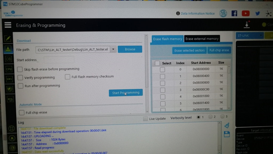Open the hamburger main menu

pyautogui.click(x=8, y=25)
